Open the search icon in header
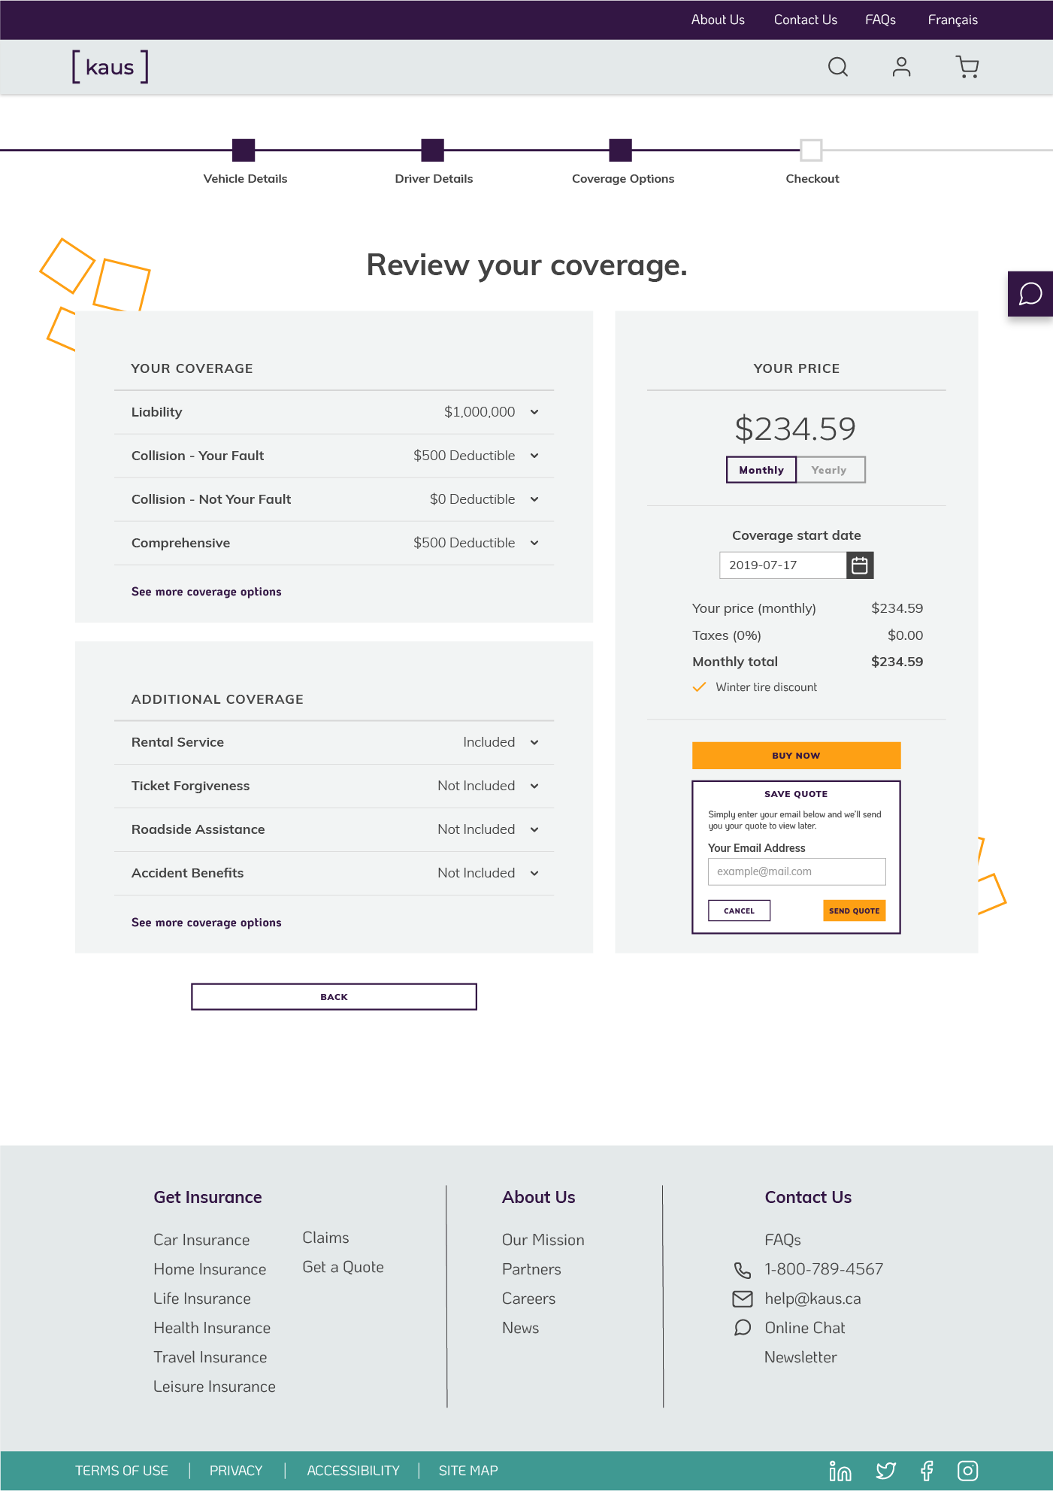The height and width of the screenshot is (1491, 1053). click(x=838, y=67)
